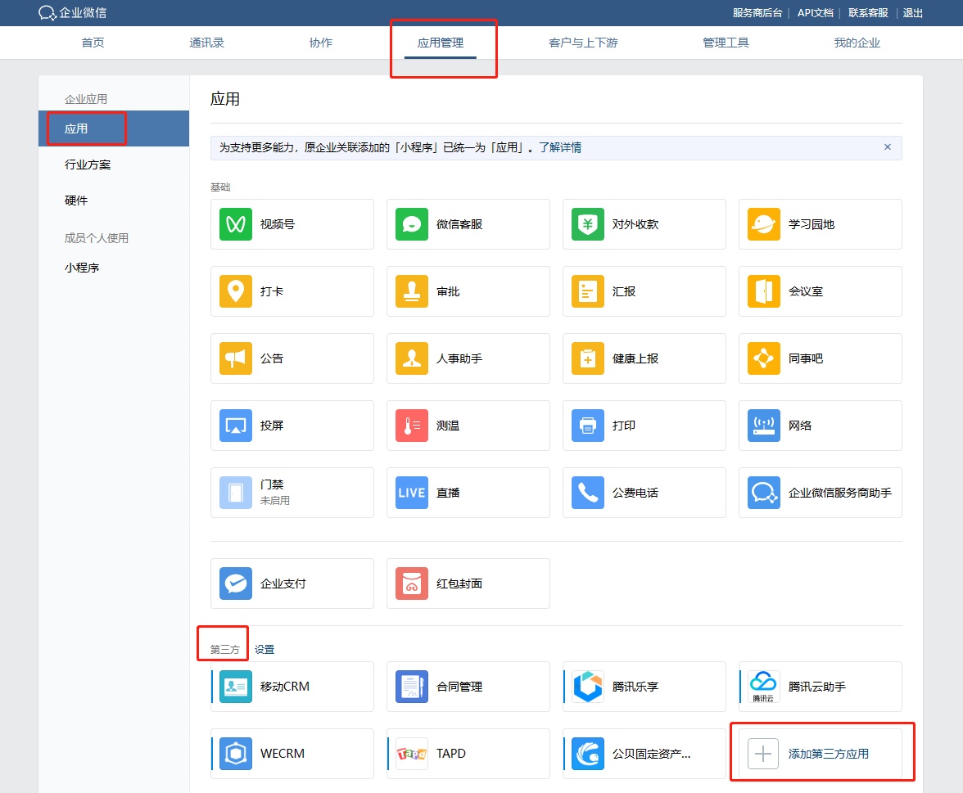Click the 添加第三方应用 label
This screenshot has height=793, width=963.
828,754
